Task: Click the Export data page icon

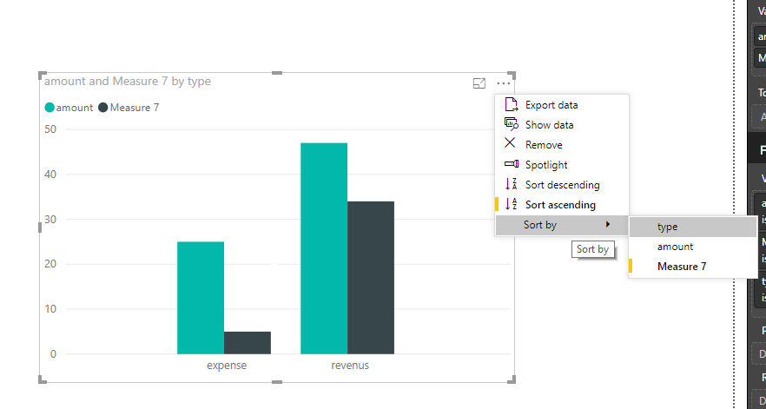Action: click(511, 104)
